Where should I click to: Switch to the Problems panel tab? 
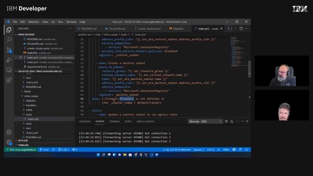(x=85, y=121)
